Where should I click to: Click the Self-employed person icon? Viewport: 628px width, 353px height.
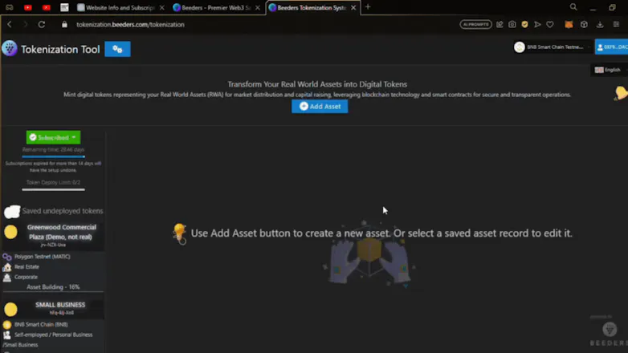[6, 335]
